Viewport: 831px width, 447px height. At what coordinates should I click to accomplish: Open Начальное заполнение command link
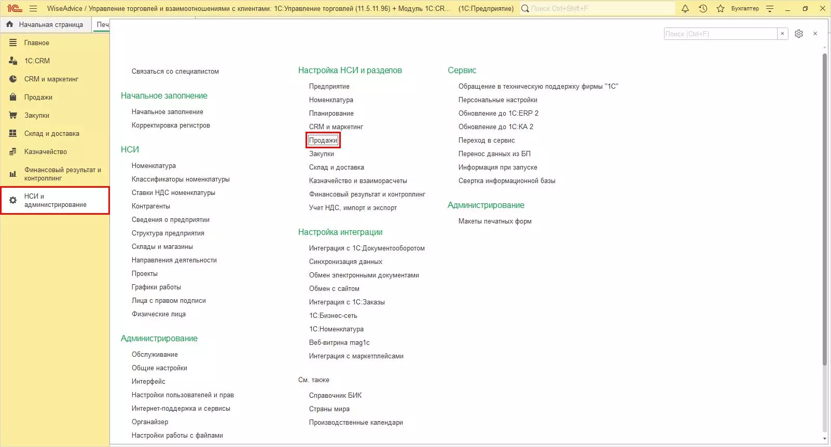168,111
